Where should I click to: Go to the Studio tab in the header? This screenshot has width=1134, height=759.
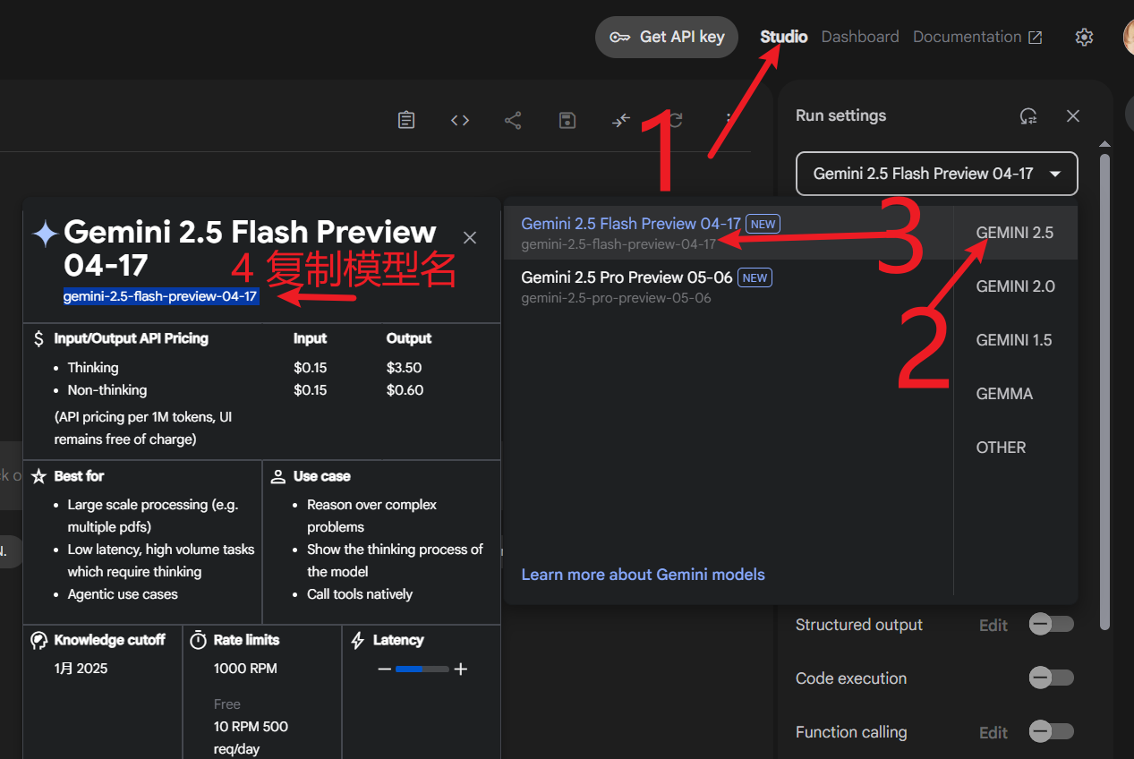(784, 37)
